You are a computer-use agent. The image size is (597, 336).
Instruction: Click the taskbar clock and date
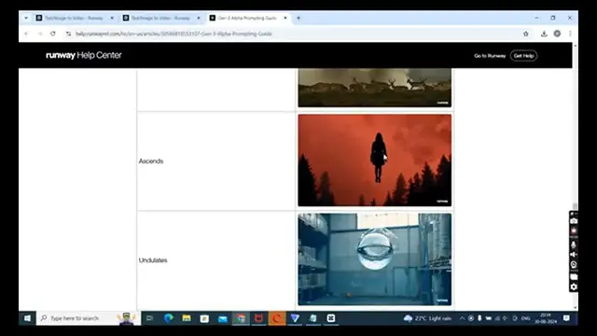coord(546,318)
